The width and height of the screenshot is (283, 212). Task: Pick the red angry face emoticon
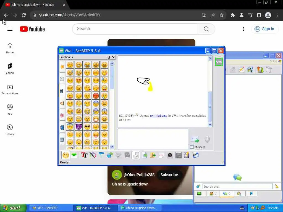pos(96,96)
